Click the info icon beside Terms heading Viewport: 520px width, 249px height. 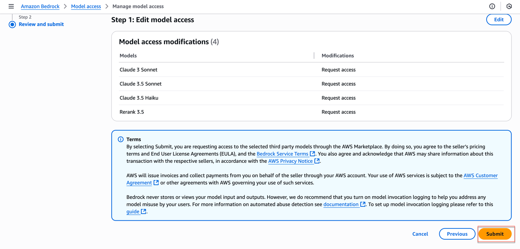click(121, 139)
